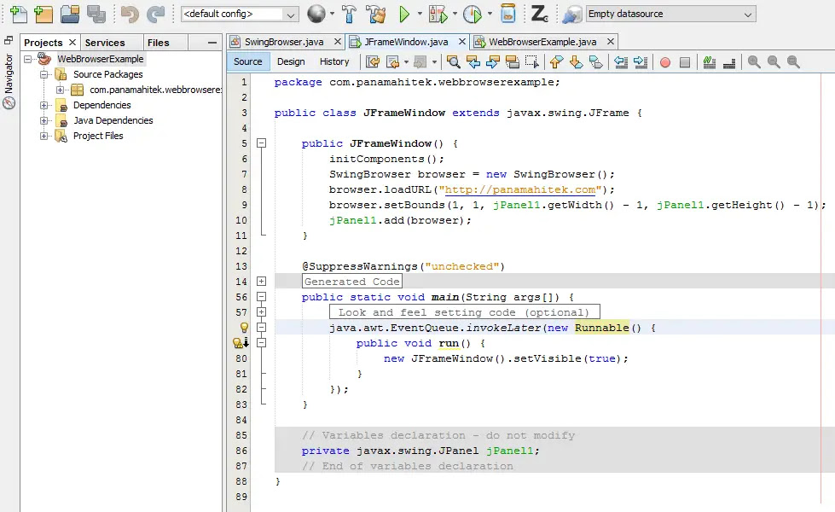Run project with green play icon

404,15
